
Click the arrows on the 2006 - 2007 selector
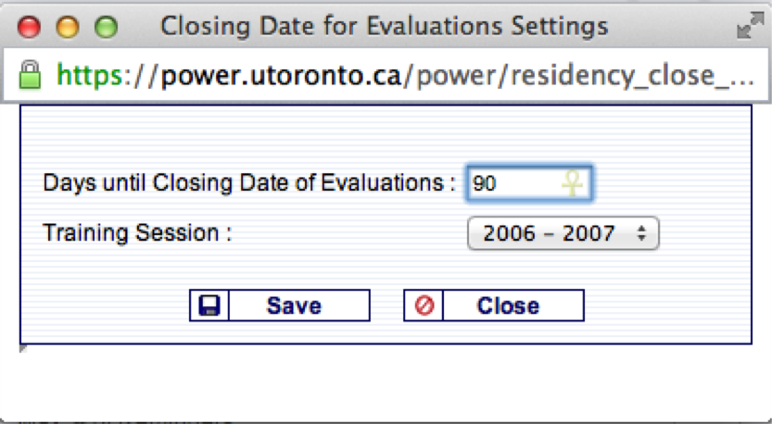coord(641,233)
